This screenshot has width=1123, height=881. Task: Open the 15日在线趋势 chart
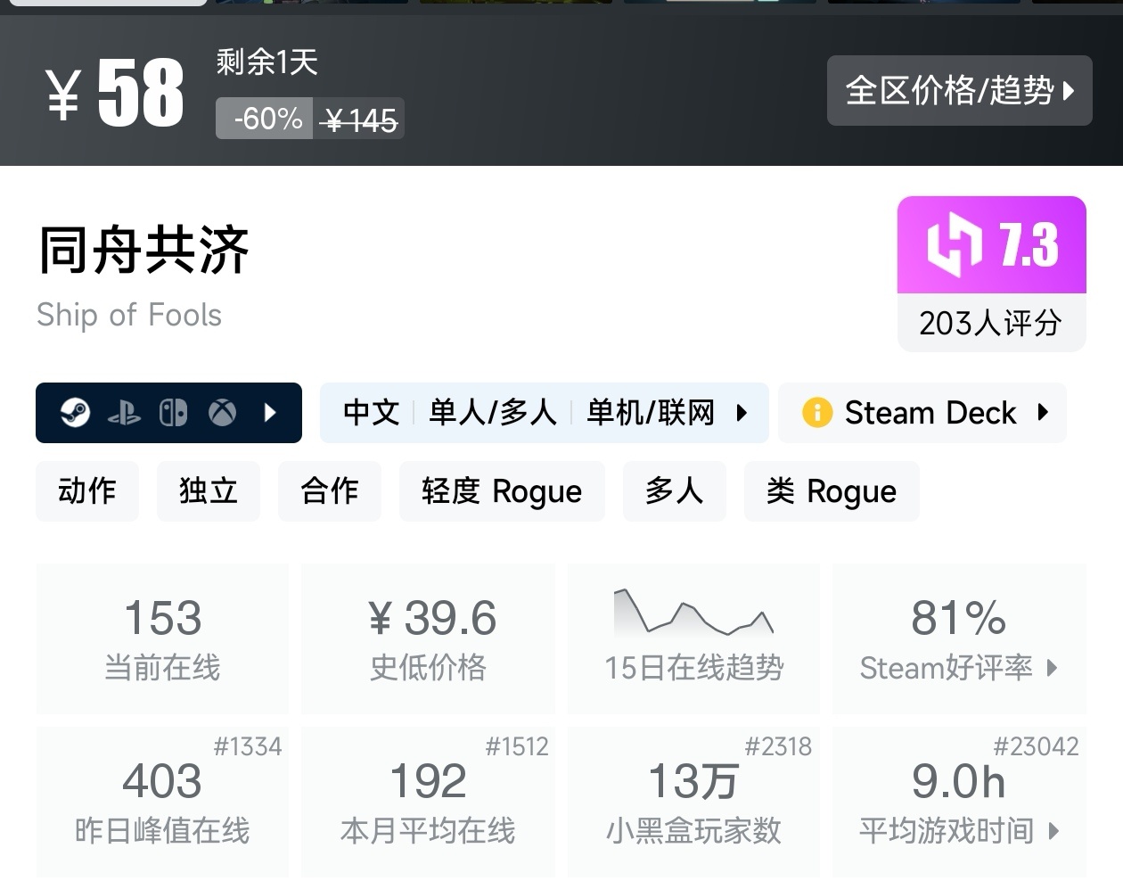click(x=694, y=638)
